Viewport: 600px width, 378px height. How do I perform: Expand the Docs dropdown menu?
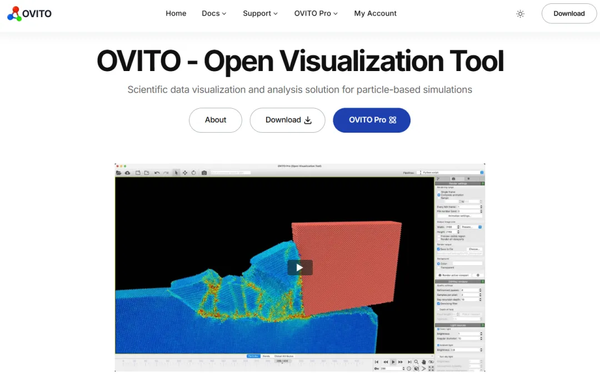coord(214,13)
